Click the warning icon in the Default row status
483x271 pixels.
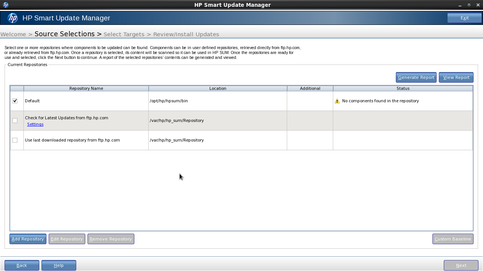[x=337, y=101]
